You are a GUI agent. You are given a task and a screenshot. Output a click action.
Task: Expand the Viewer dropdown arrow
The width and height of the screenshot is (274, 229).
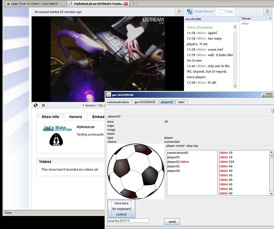click(x=270, y=18)
